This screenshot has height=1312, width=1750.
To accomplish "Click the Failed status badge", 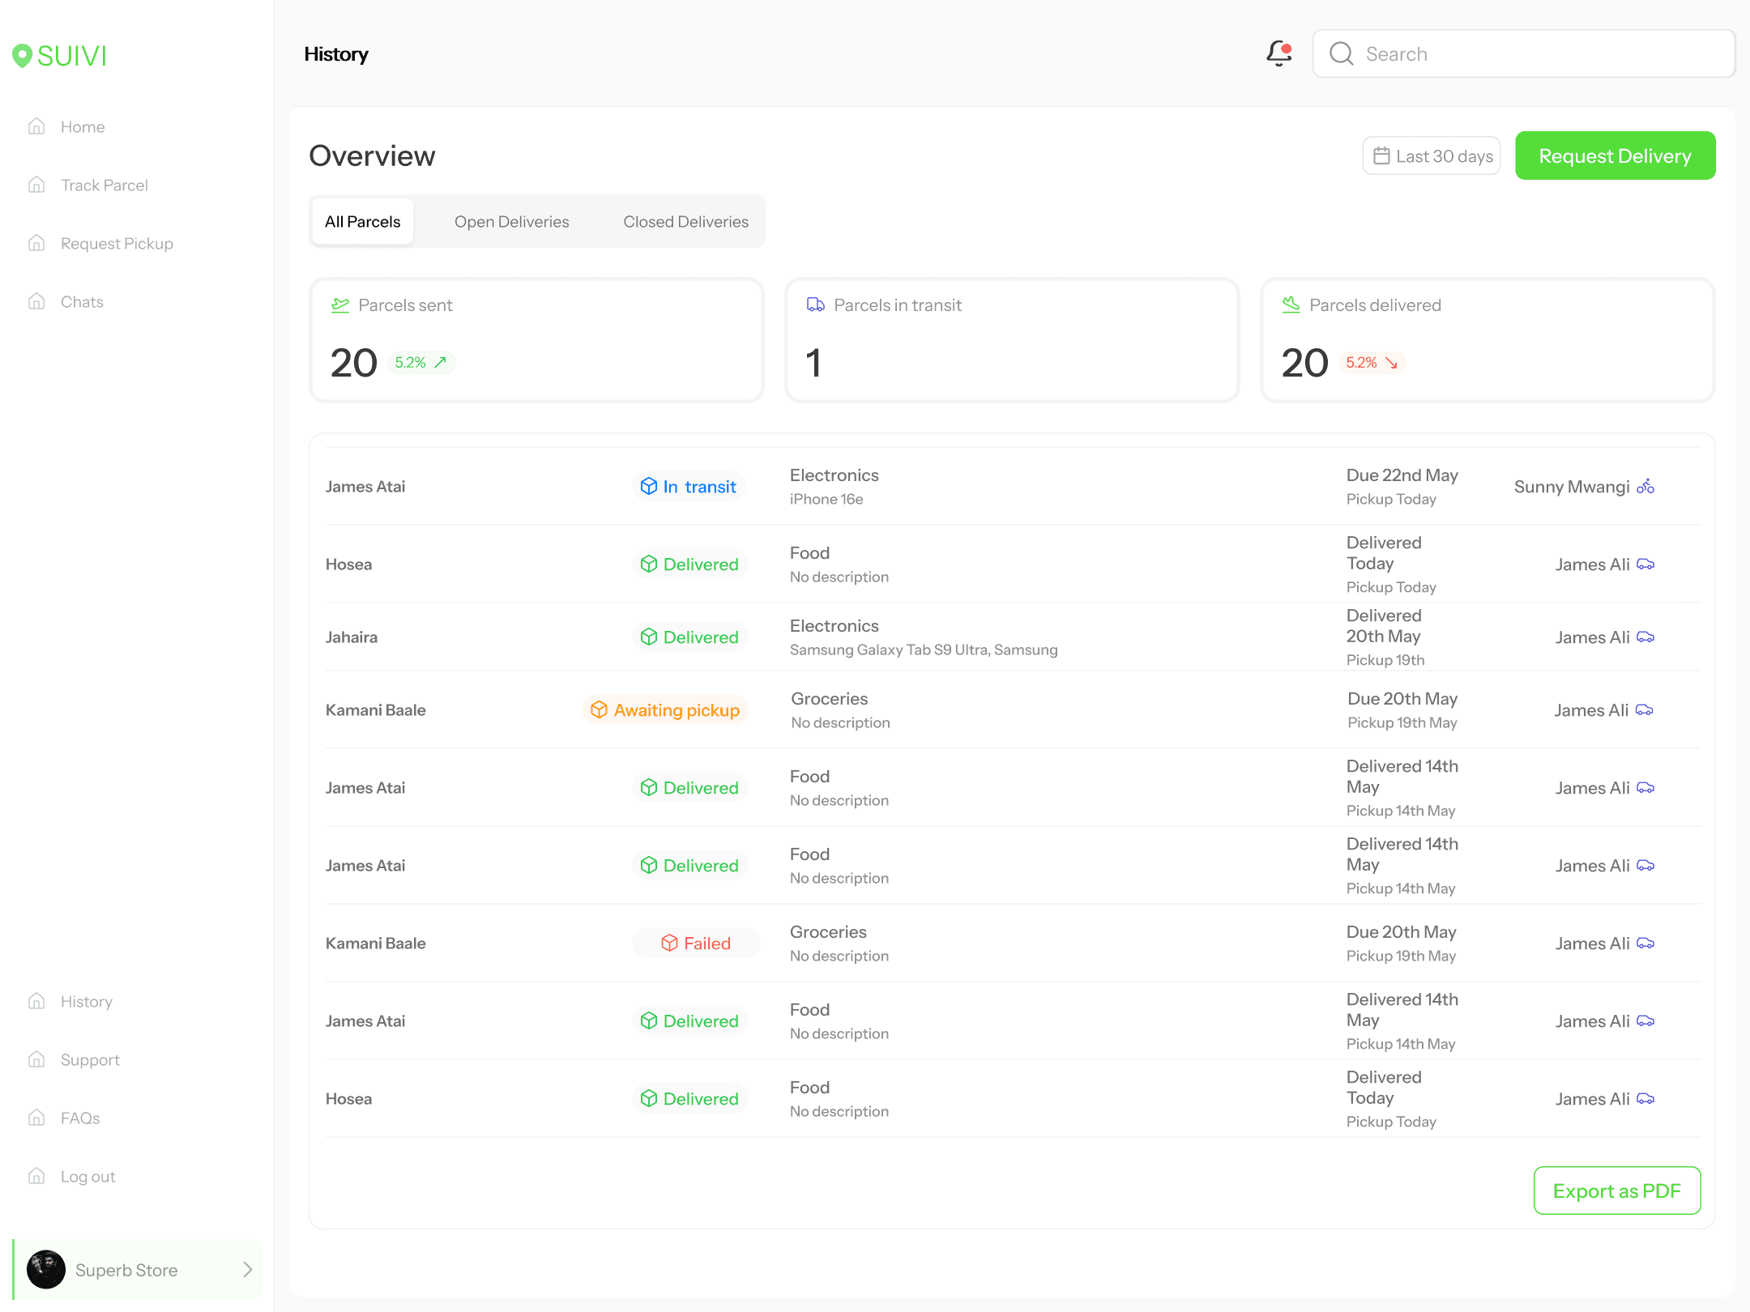I will tap(696, 944).
